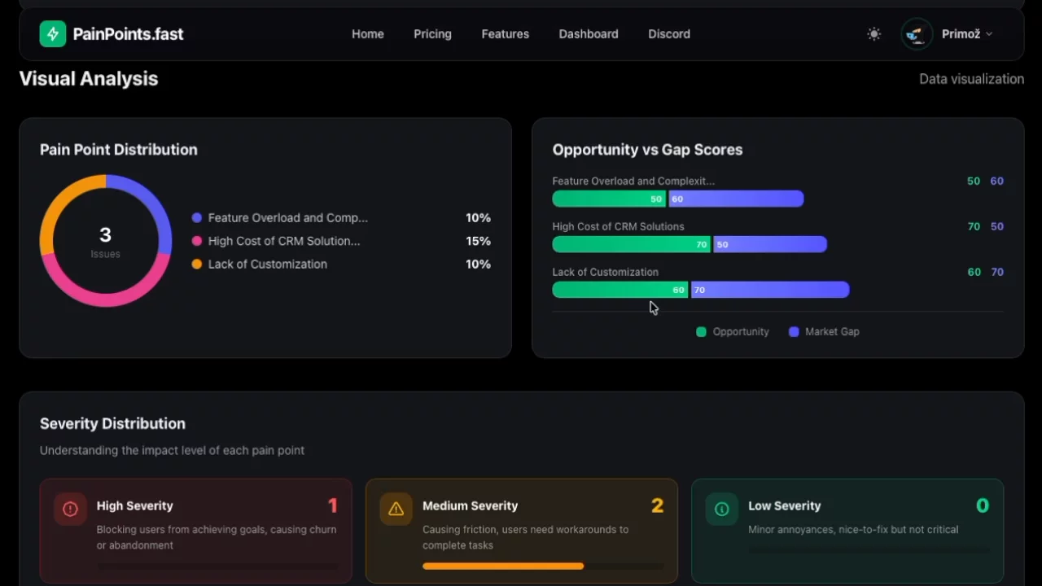Open the Pricing page
This screenshot has width=1042, height=586.
(x=432, y=34)
